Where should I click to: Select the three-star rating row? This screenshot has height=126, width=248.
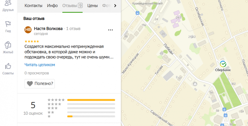(x=81, y=108)
